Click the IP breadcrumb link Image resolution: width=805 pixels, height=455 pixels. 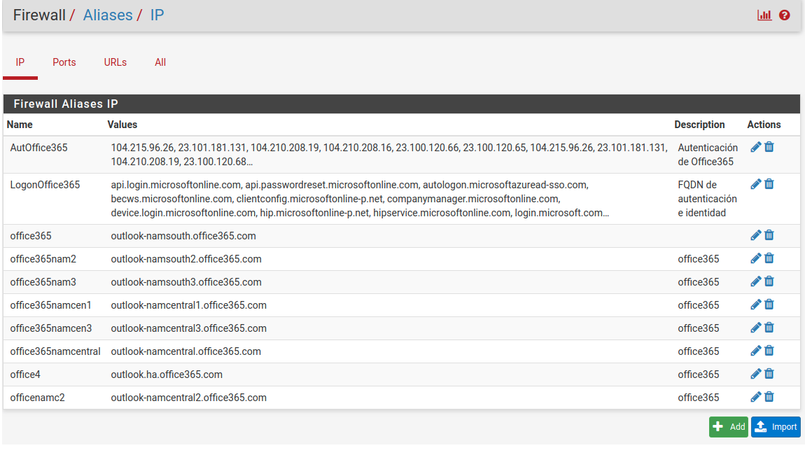tap(157, 15)
